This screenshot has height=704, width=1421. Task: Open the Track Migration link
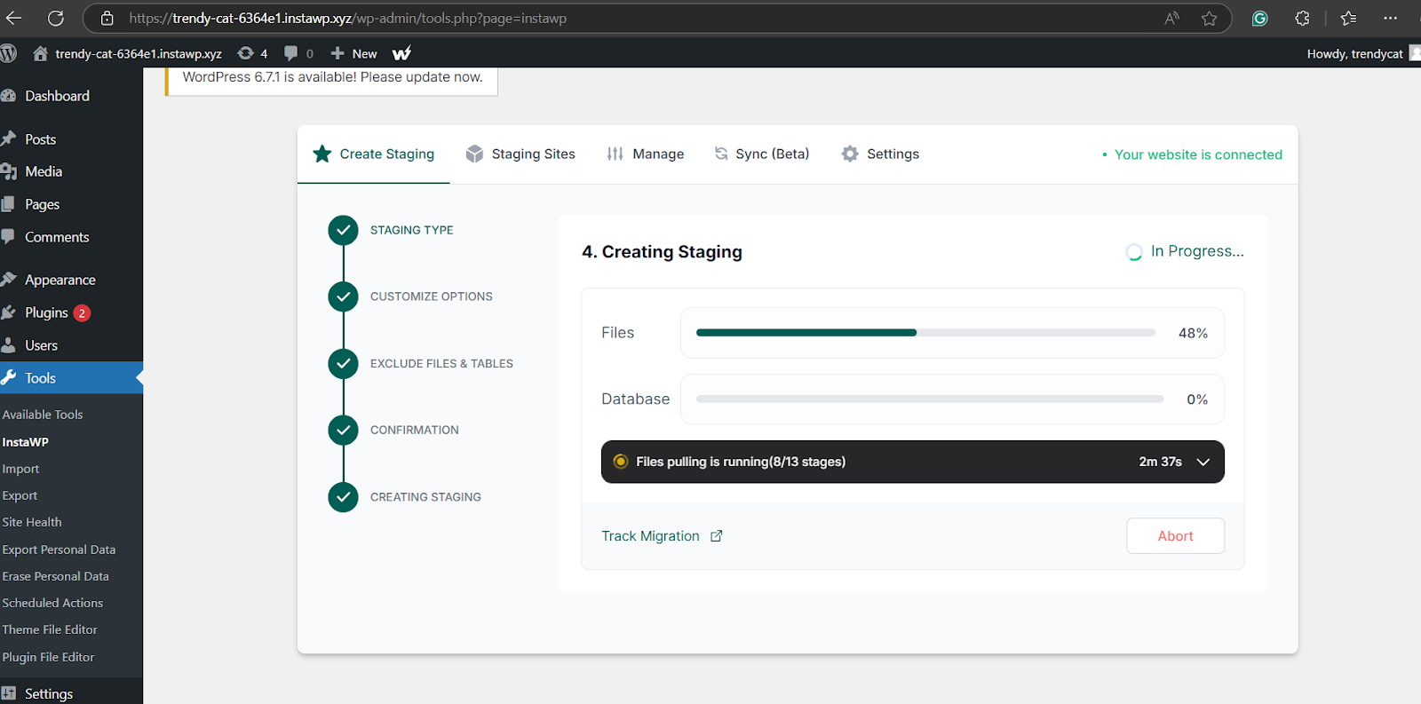point(650,536)
